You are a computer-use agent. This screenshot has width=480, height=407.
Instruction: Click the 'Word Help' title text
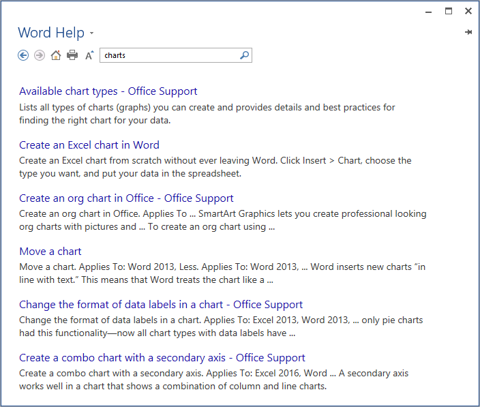click(x=51, y=33)
